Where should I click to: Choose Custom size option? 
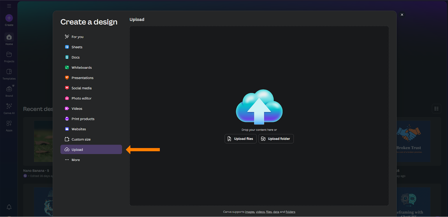click(x=81, y=140)
